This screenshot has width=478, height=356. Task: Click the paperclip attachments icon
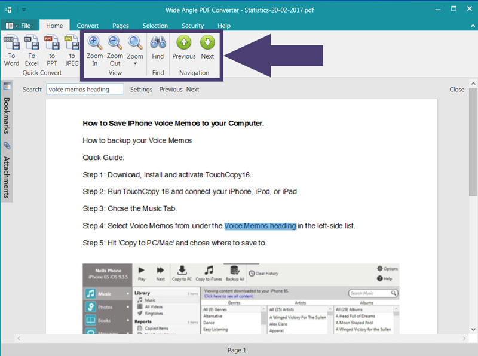[7, 145]
